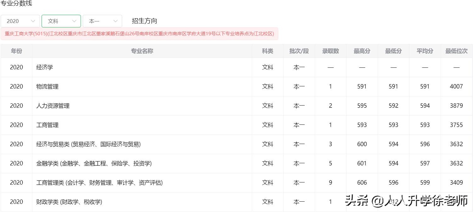Expand the 文科 subject dropdown
The image size is (474, 213).
[x=61, y=21]
